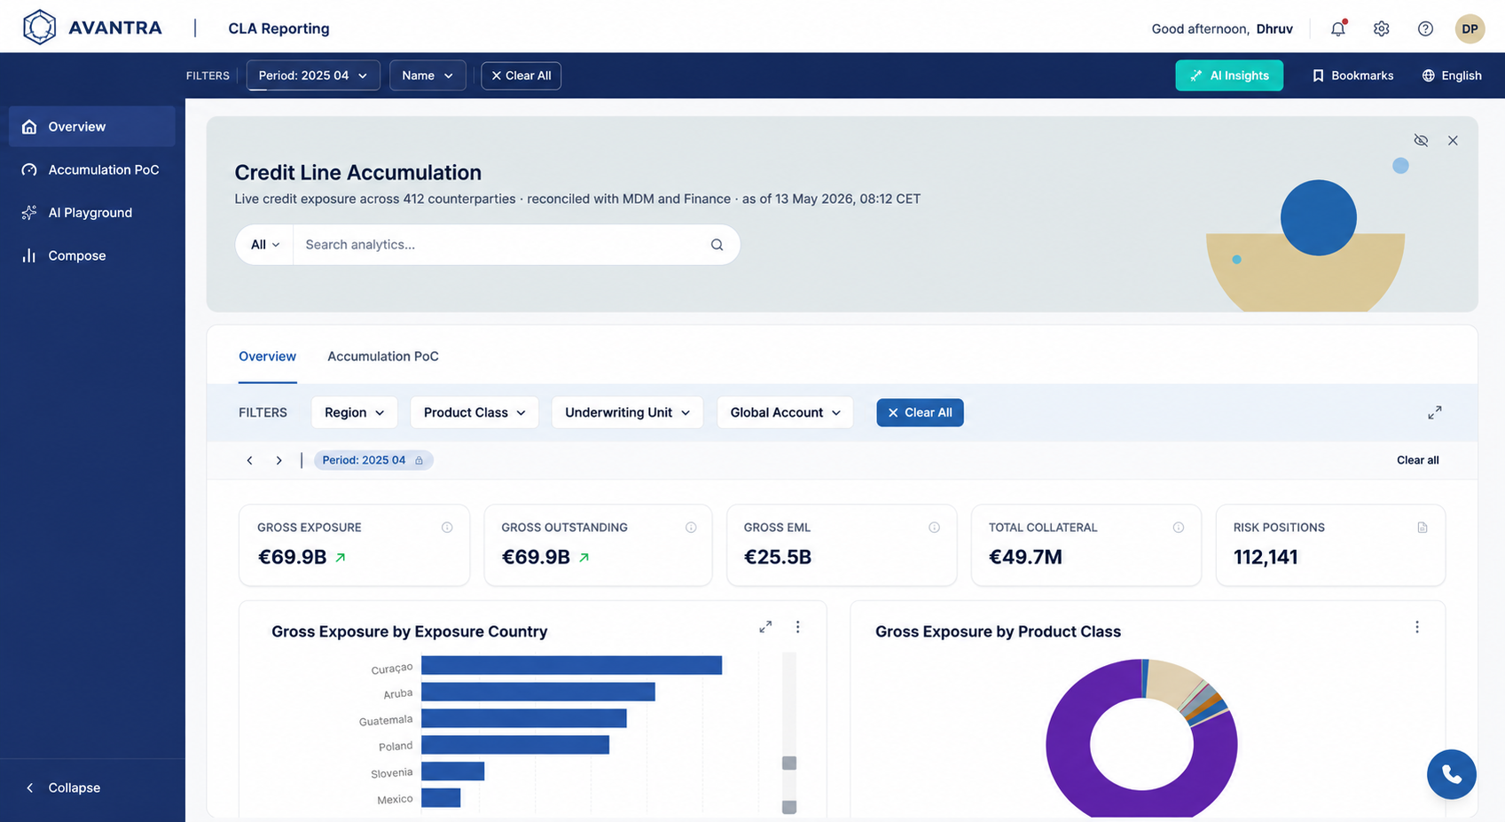Select Accumulation PoC in the sidebar
Screen dimensions: 1505x822
[92, 169]
